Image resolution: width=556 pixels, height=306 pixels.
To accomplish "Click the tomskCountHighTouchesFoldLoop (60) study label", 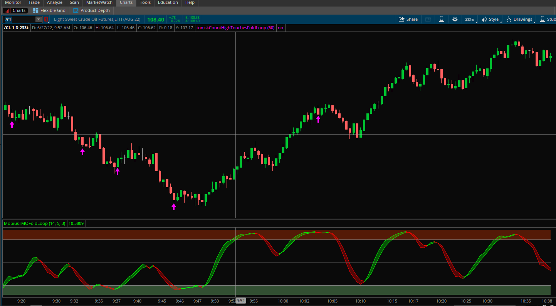I will (x=235, y=28).
